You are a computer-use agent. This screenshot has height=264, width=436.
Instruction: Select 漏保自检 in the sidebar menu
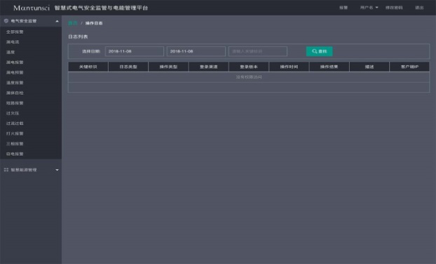point(15,93)
